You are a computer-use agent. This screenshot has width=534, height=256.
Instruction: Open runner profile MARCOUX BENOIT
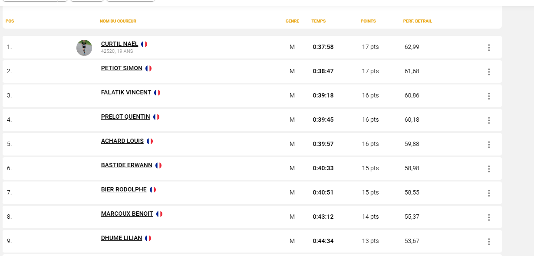pos(127,214)
